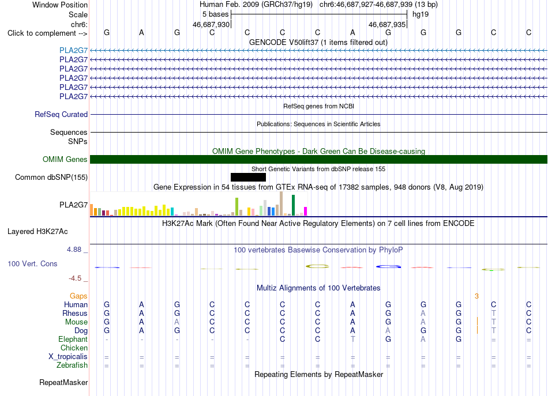Viewport: 548px width, 396px height.
Task: Click the X_tropicalis alignment row label
Action: (68, 357)
